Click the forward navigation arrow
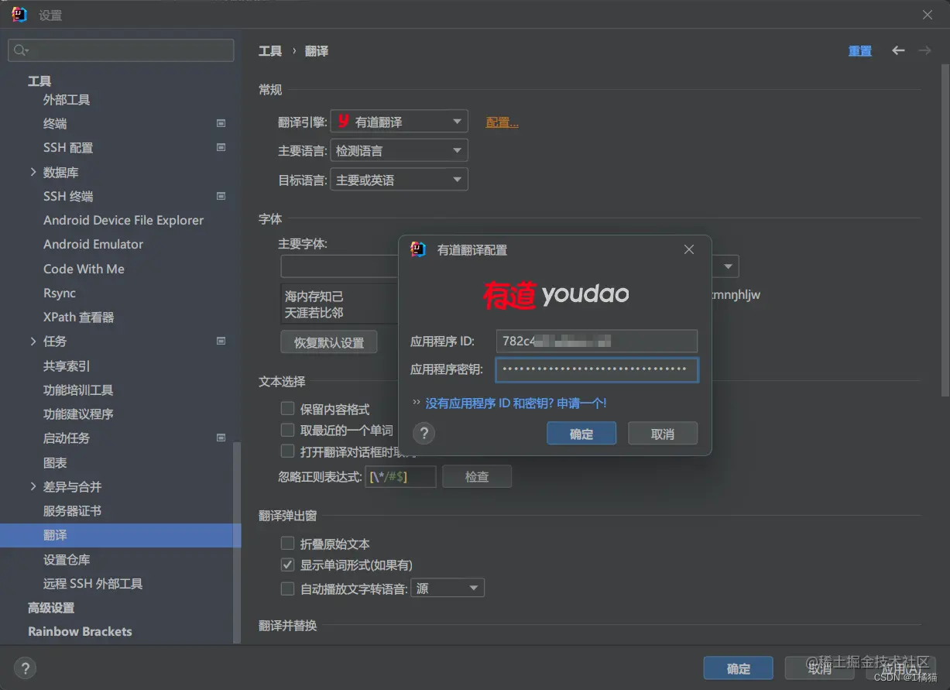This screenshot has width=950, height=690. [924, 50]
